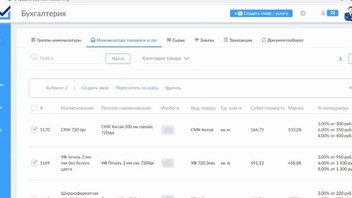
Task: Click the СМК Китай 100 мк mimaki 720dpi cell
Action: click(x=127, y=130)
